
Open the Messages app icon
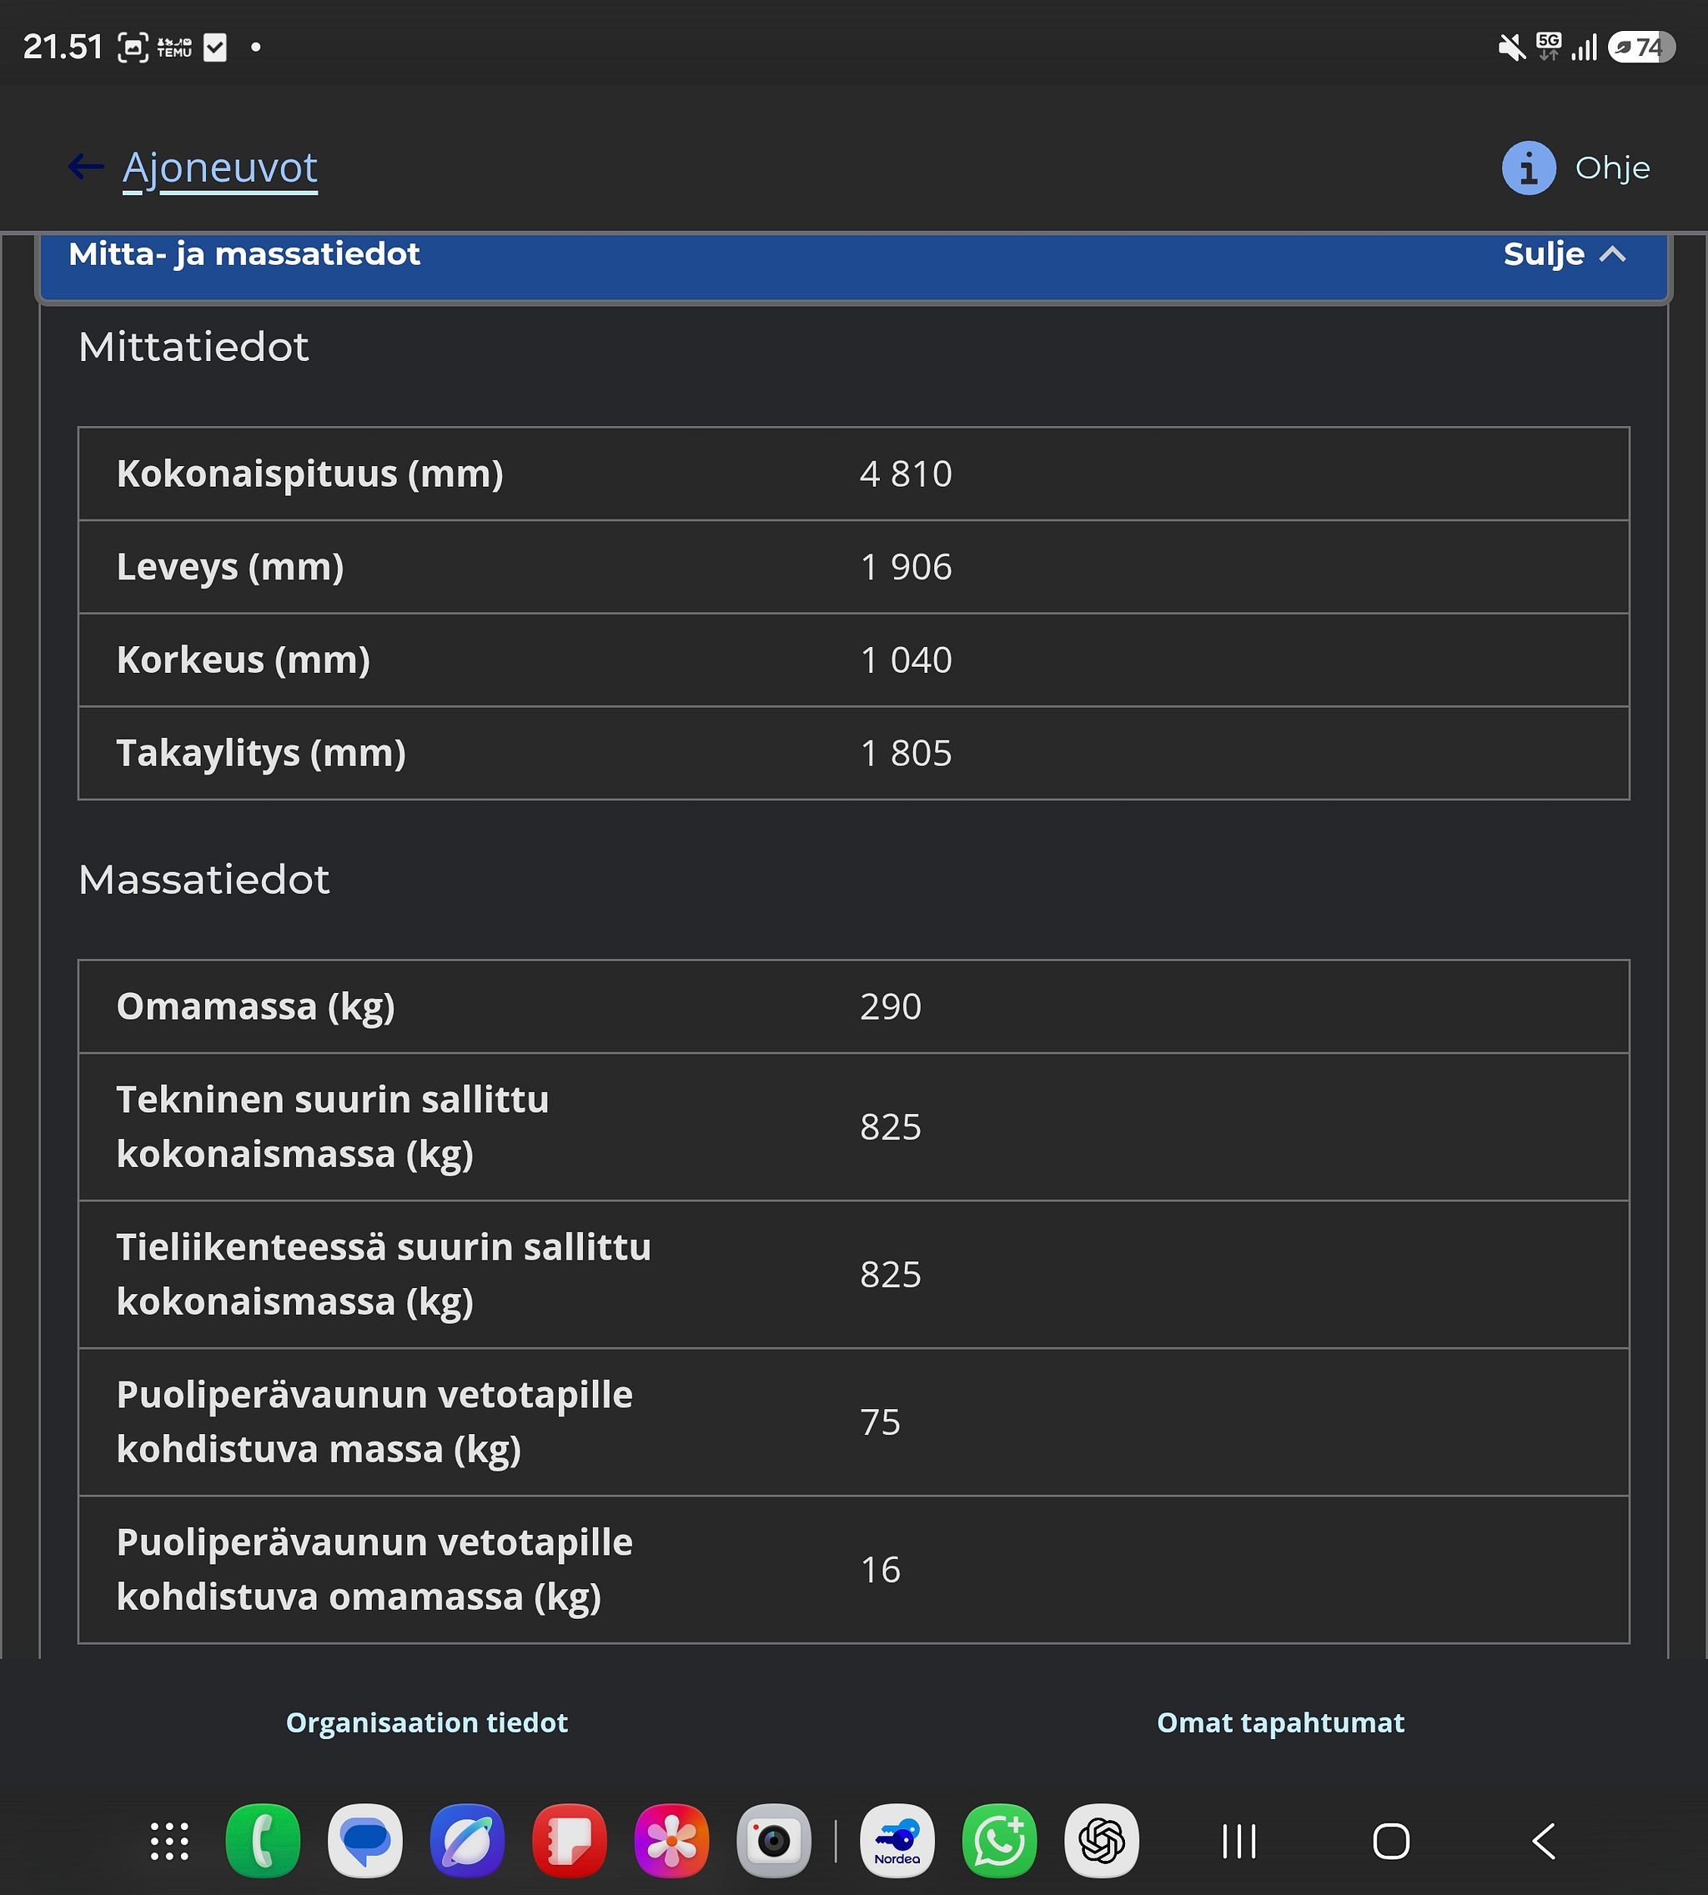tap(365, 1841)
